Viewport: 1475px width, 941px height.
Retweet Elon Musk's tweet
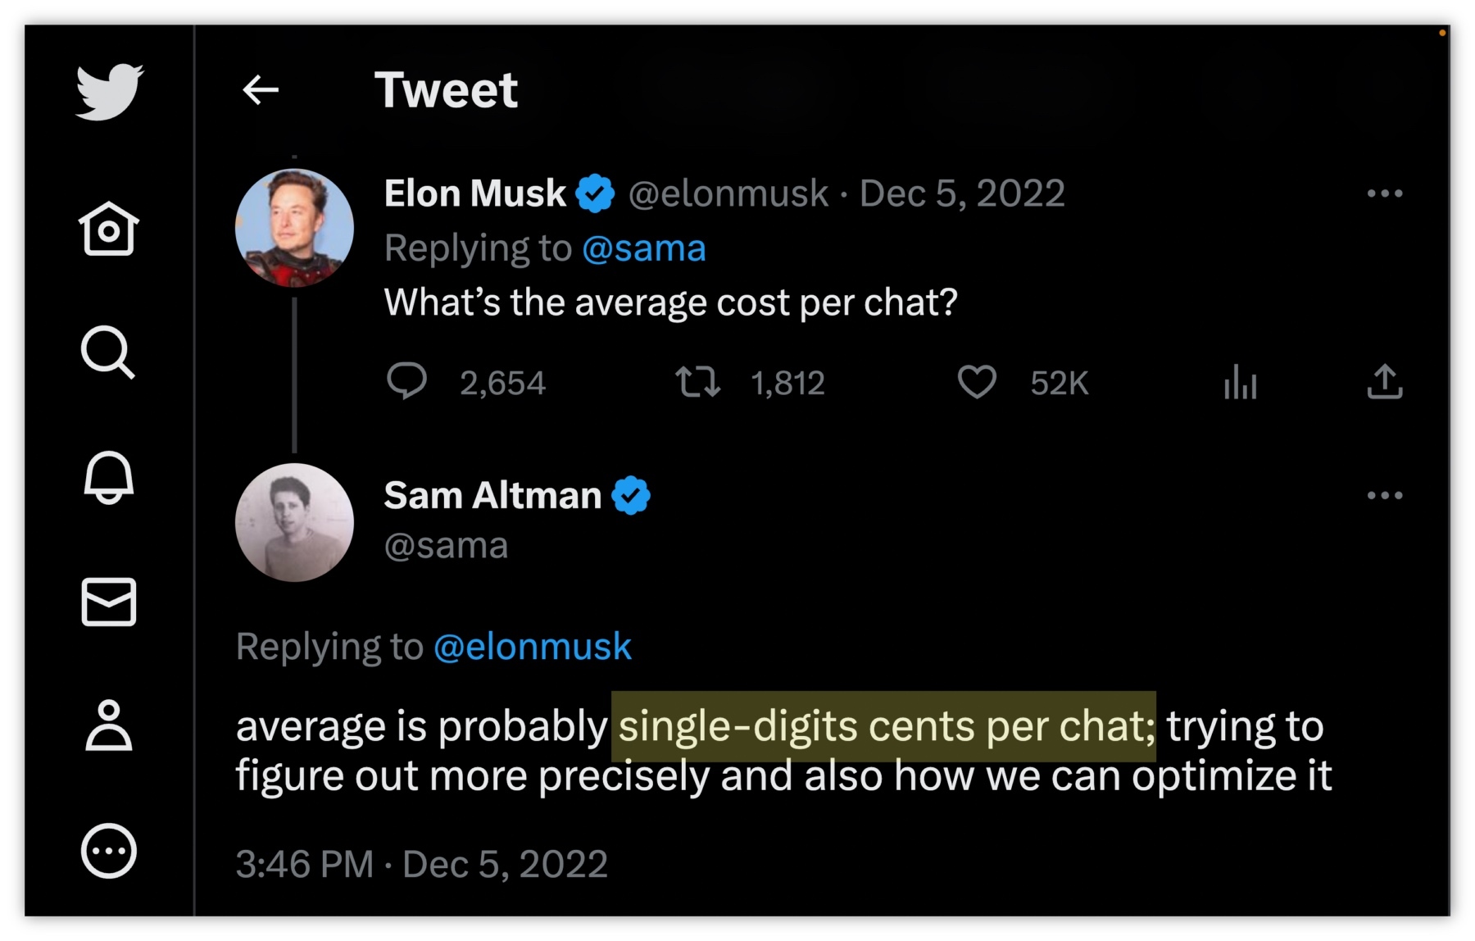[697, 382]
